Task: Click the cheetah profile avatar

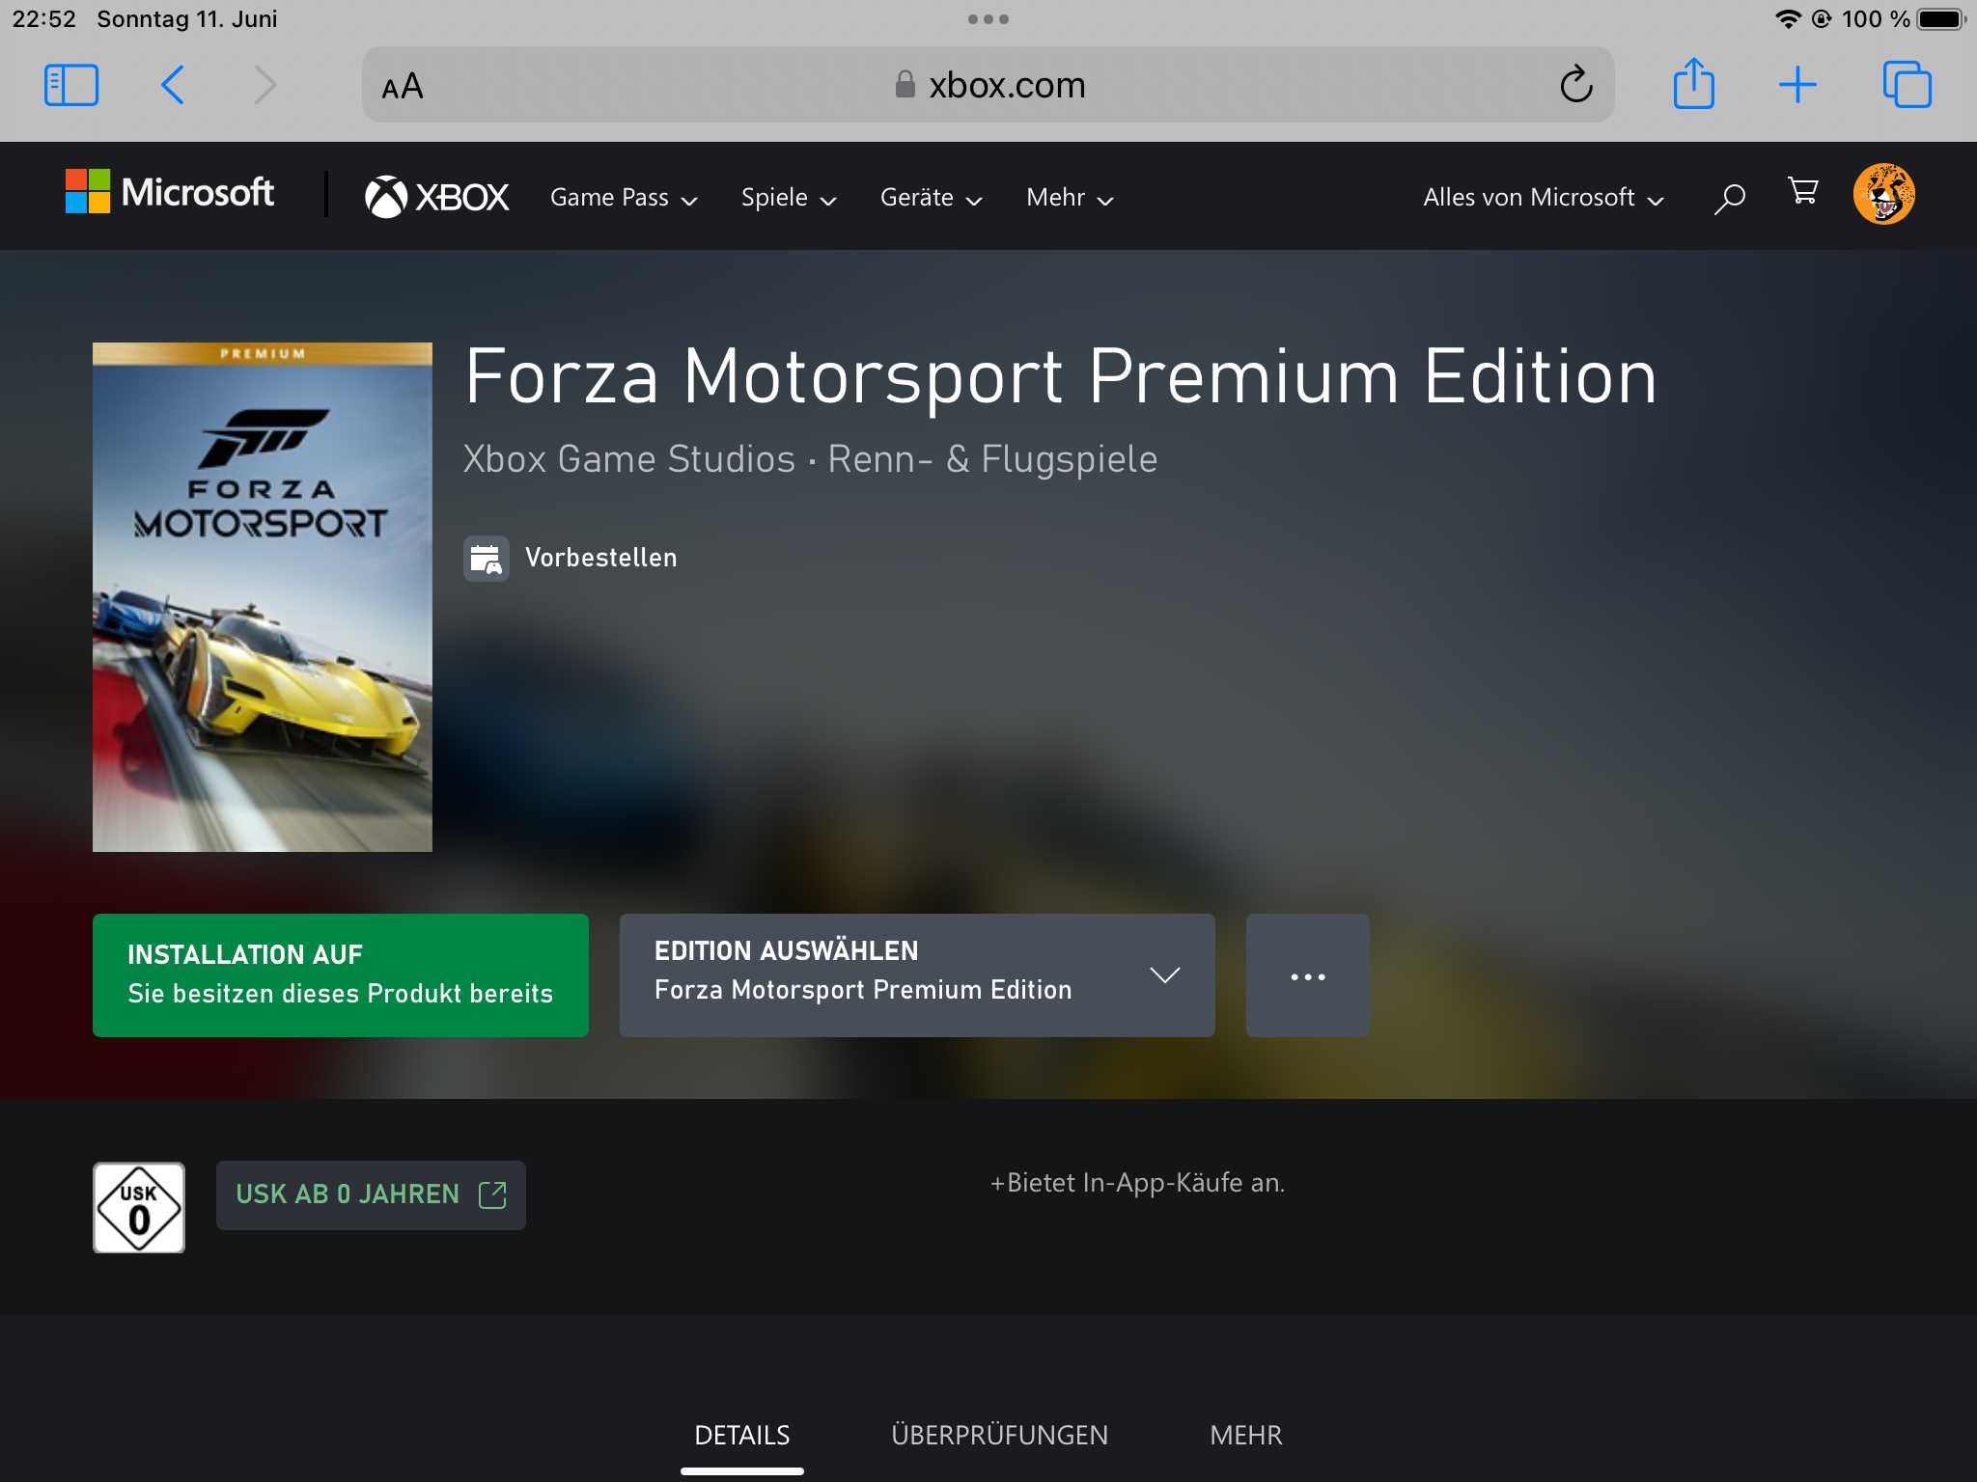Action: [x=1883, y=194]
